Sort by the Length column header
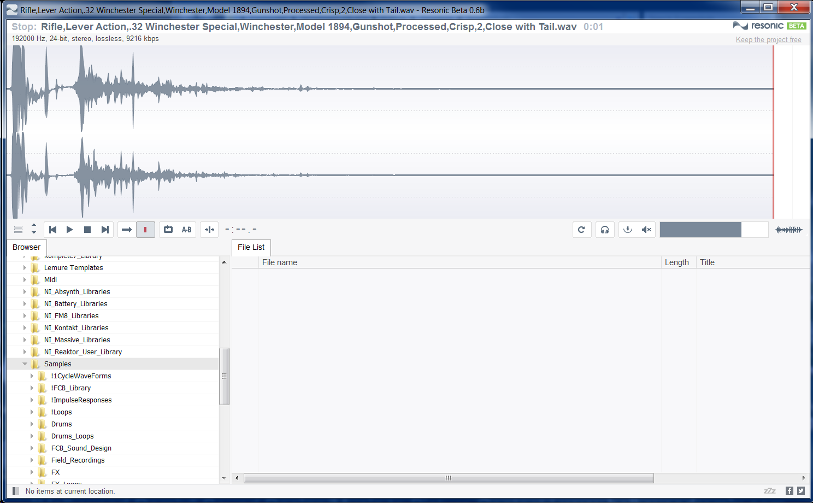The image size is (813, 503). click(676, 262)
